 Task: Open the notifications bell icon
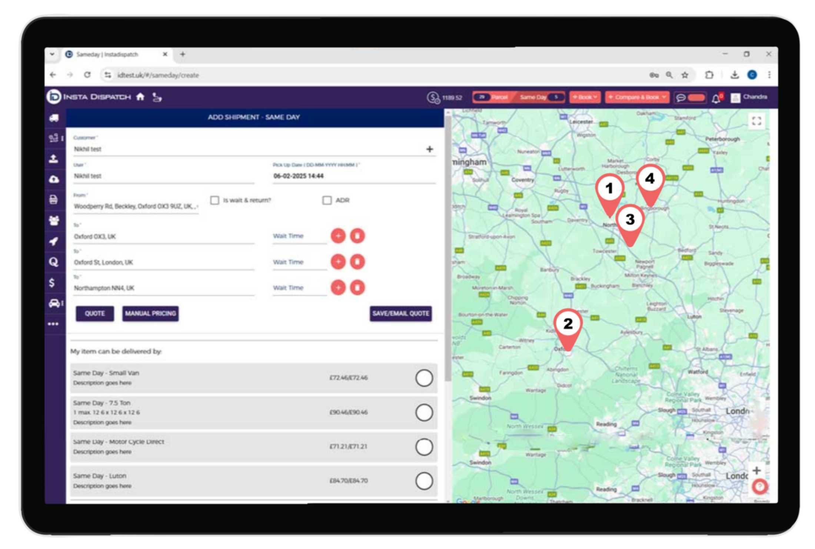tap(716, 99)
